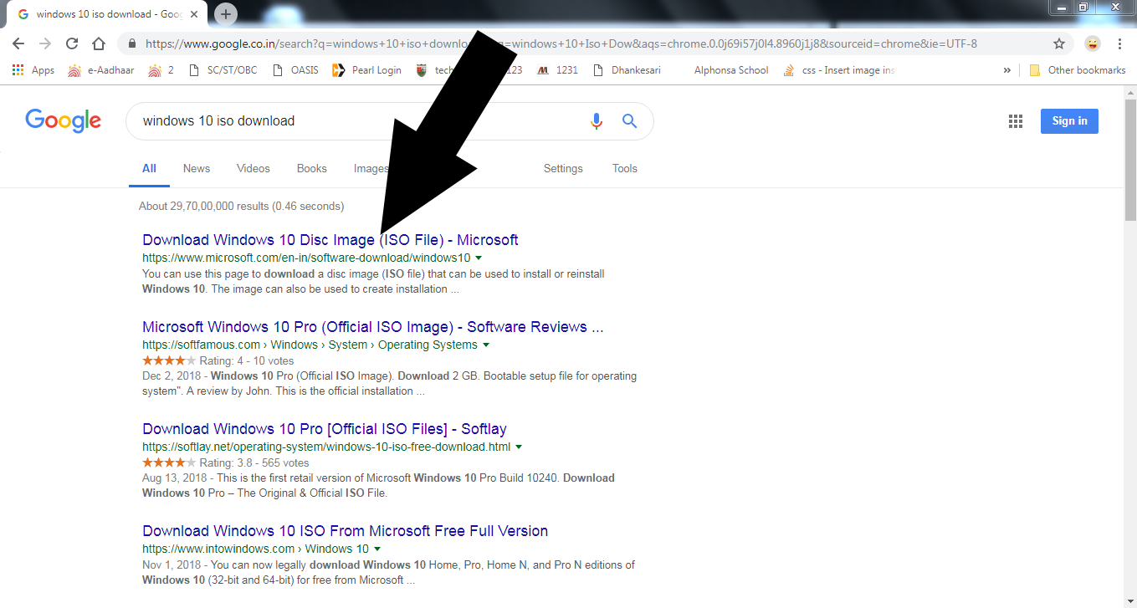Restore down the Chrome window
This screenshot has width=1137, height=608.
1083,8
